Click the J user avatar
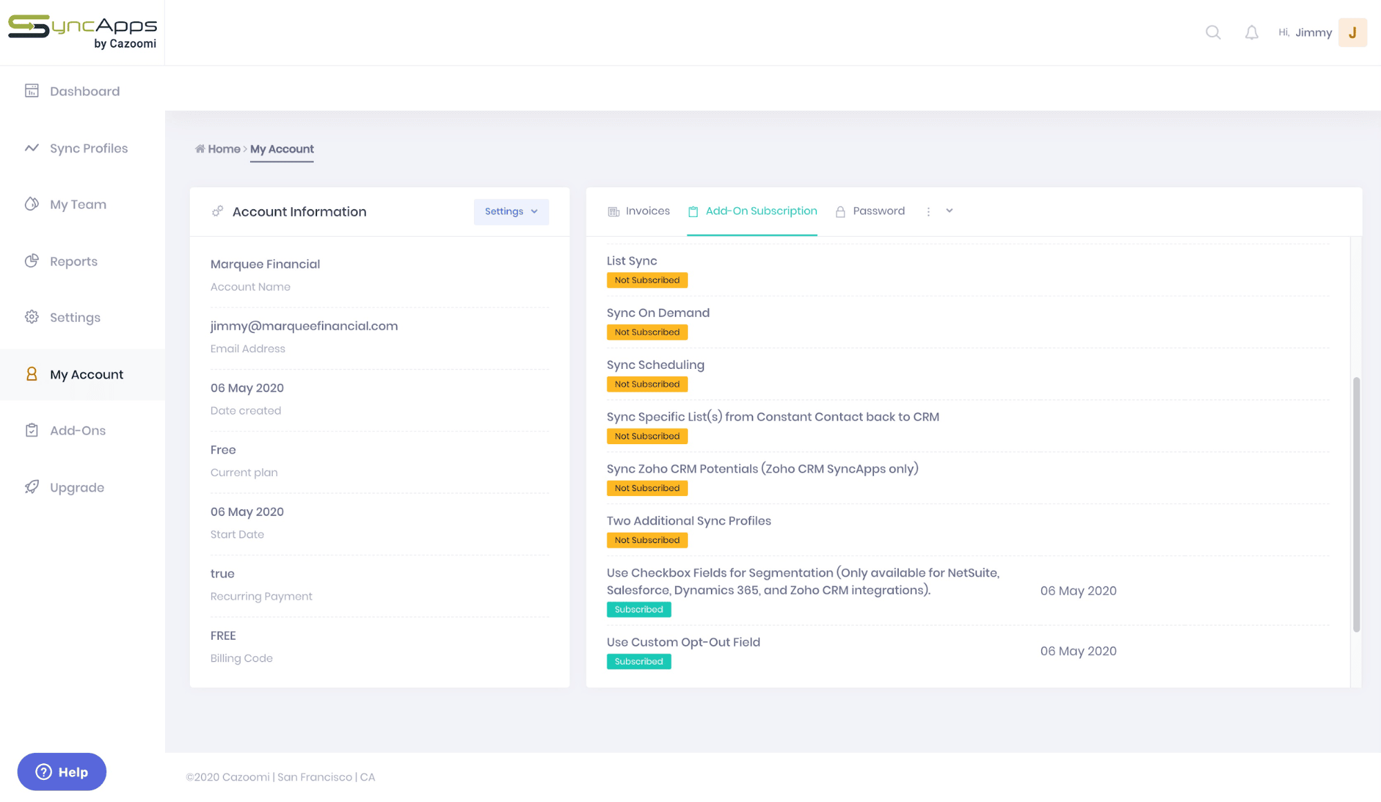 pyautogui.click(x=1353, y=32)
